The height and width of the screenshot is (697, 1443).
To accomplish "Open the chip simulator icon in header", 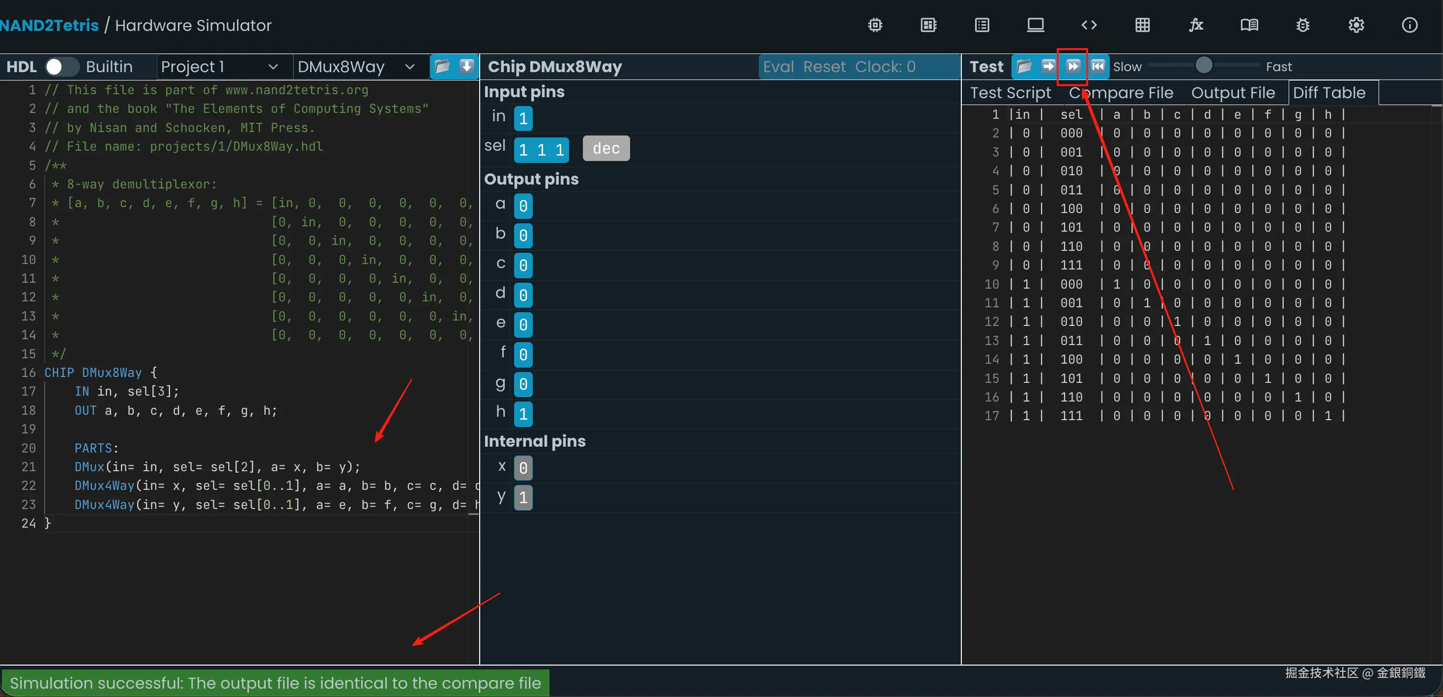I will (875, 25).
